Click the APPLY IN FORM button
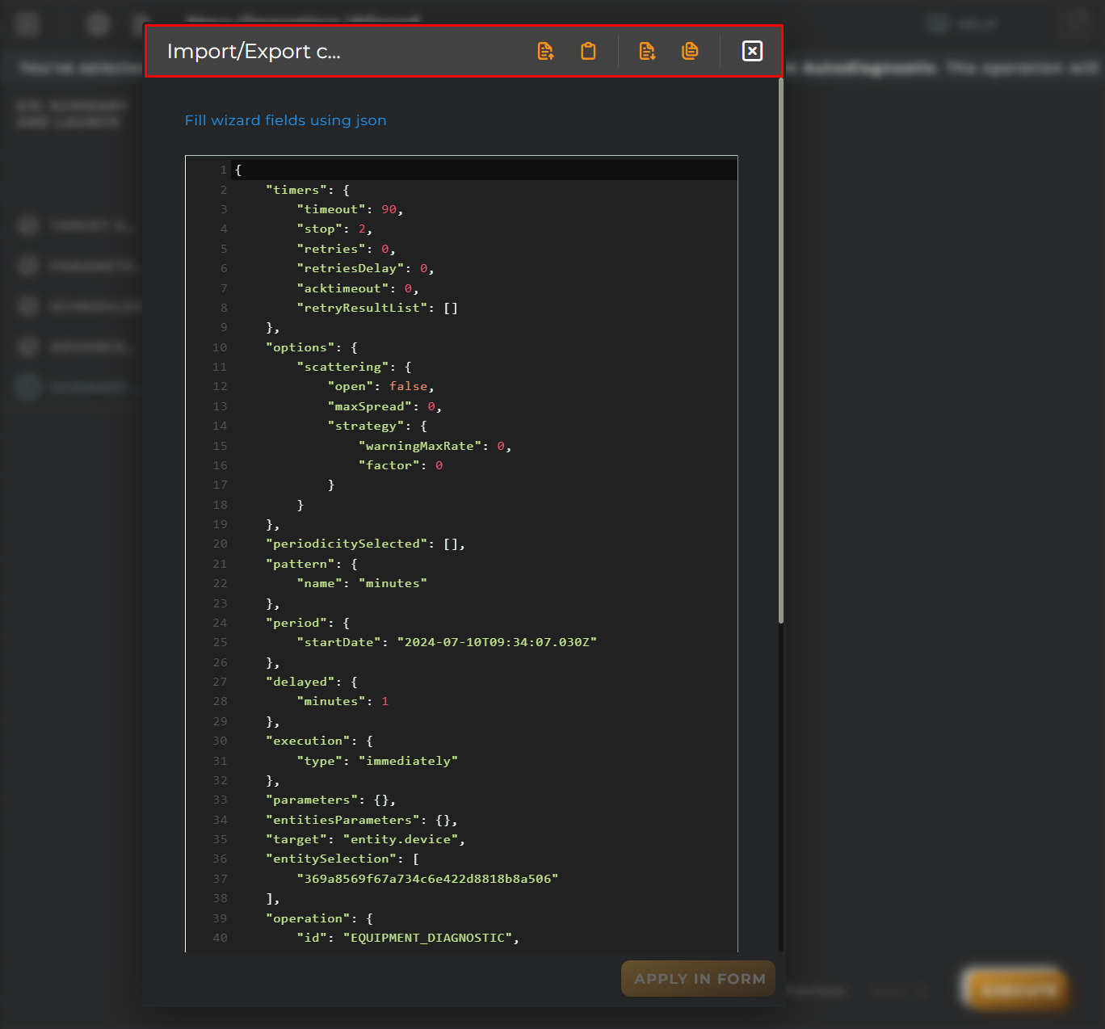The width and height of the screenshot is (1105, 1029). 699,978
